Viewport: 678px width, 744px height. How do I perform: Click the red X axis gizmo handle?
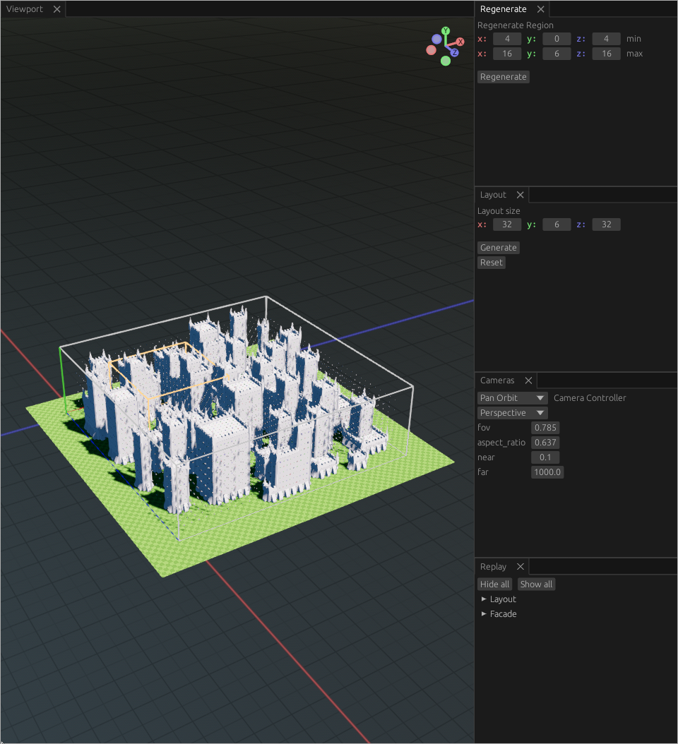point(460,42)
